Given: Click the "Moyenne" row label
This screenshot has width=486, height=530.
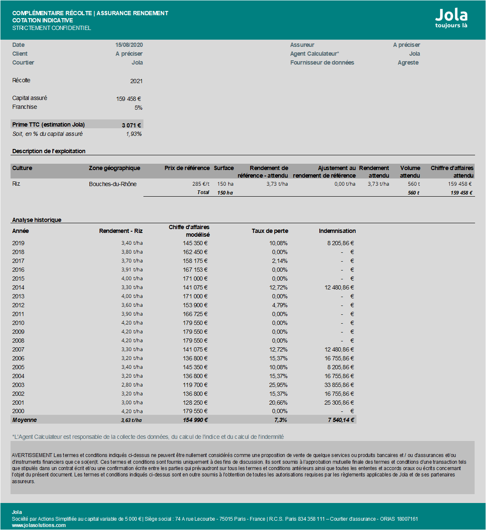Looking at the screenshot, I should [24, 420].
